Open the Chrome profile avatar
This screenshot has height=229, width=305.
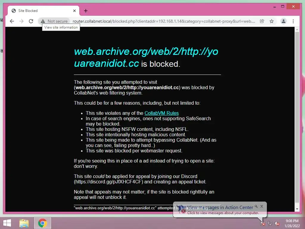point(284,21)
